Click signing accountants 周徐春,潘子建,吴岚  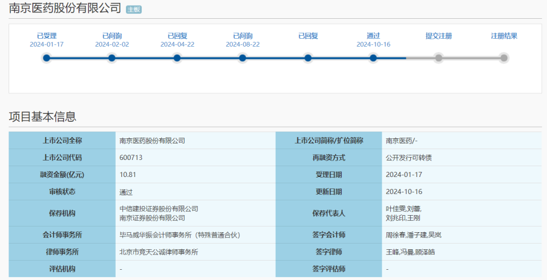click(x=414, y=234)
